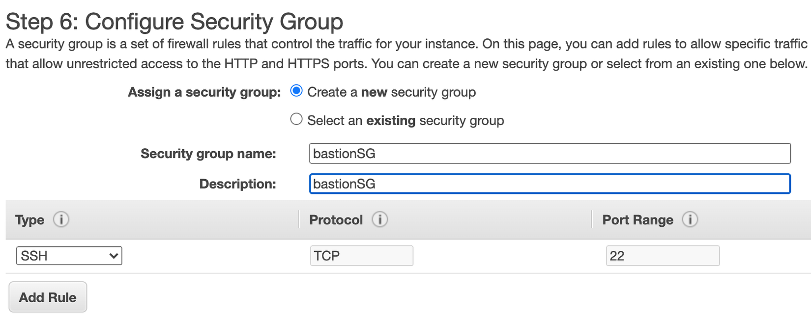Click the "Assign a security group:" label
Image resolution: width=811 pixels, height=321 pixels.
coord(204,92)
